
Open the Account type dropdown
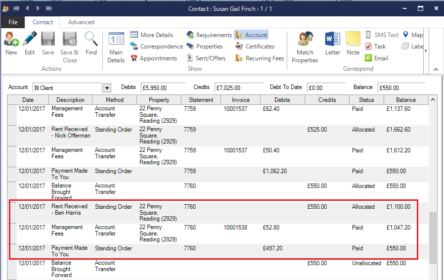tap(106, 88)
